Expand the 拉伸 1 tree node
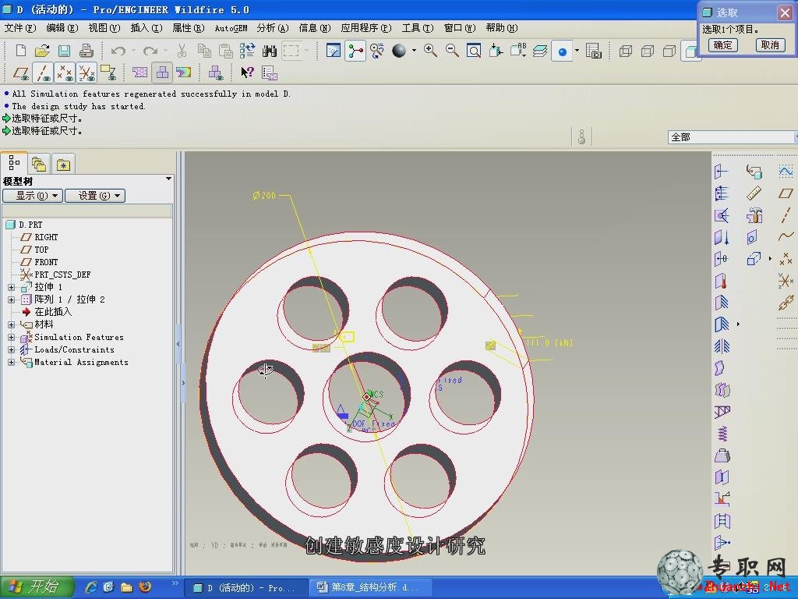Image resolution: width=798 pixels, height=599 pixels. 12,287
